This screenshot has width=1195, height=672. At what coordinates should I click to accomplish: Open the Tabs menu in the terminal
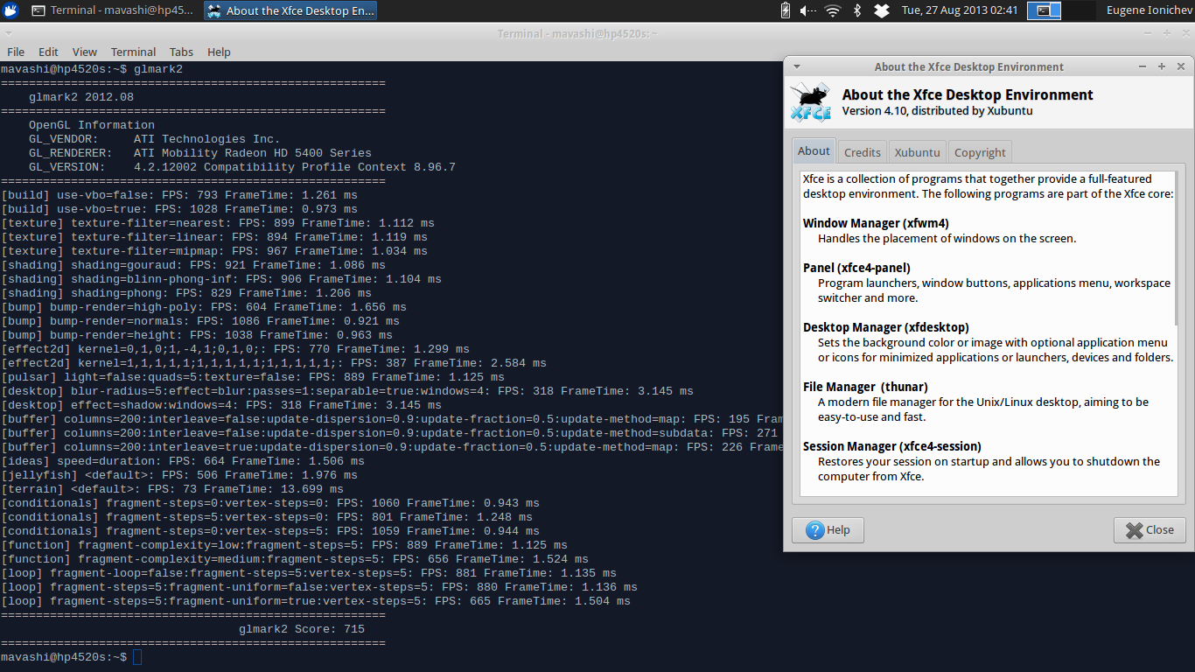click(x=181, y=52)
